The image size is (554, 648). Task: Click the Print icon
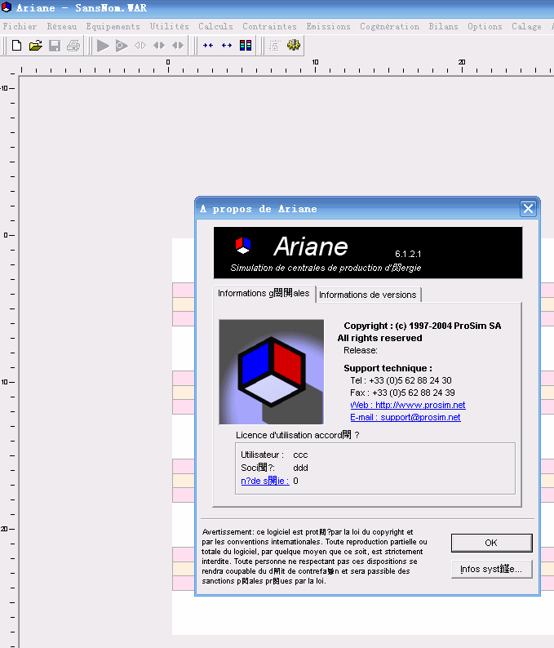pos(73,46)
